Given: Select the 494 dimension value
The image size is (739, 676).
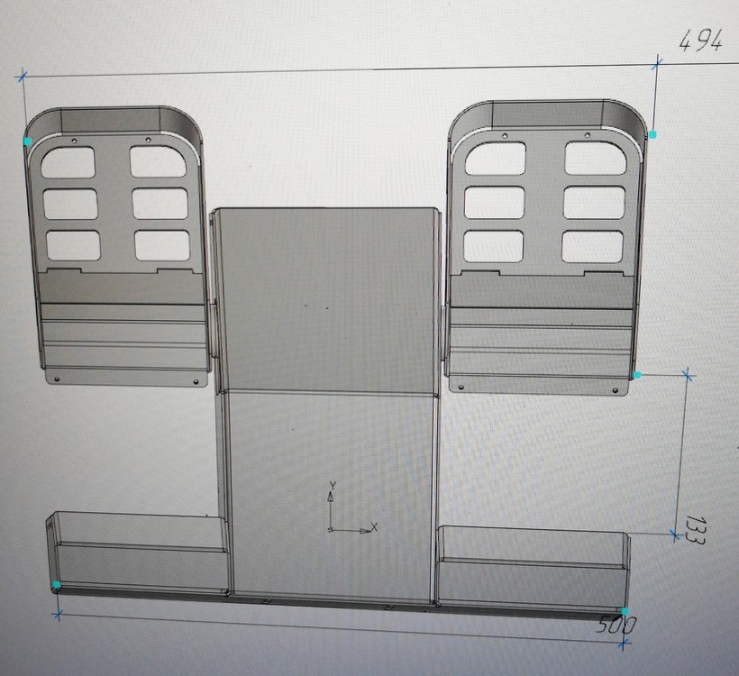Looking at the screenshot, I should 700,40.
